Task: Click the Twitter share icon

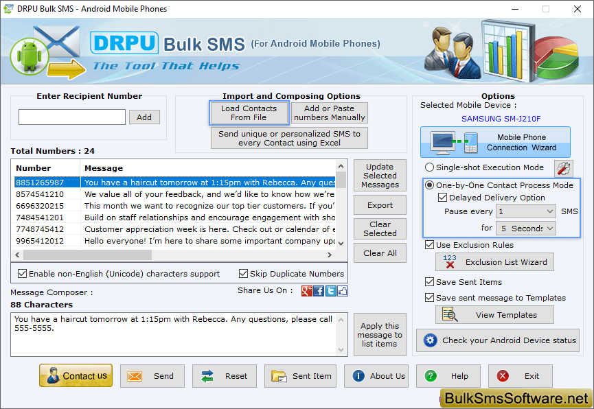Action: [331, 291]
